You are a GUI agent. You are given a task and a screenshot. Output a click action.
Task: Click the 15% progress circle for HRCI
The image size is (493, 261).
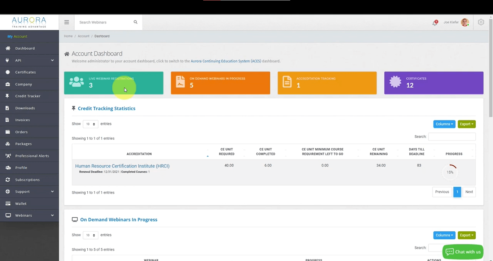[x=450, y=172]
